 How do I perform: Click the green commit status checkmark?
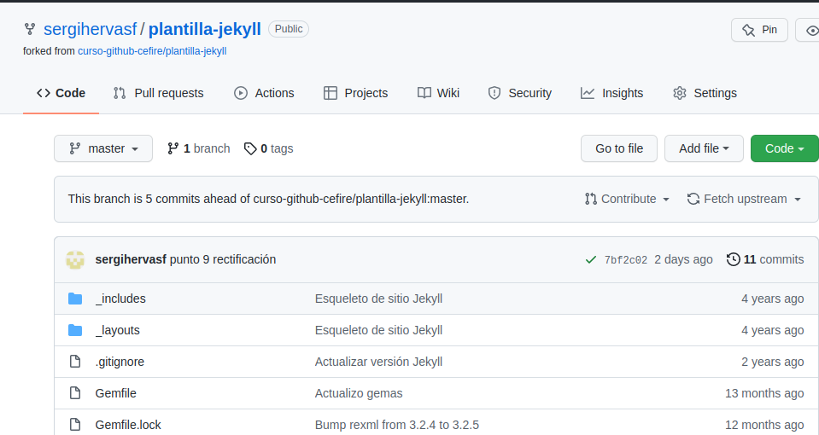click(x=591, y=259)
